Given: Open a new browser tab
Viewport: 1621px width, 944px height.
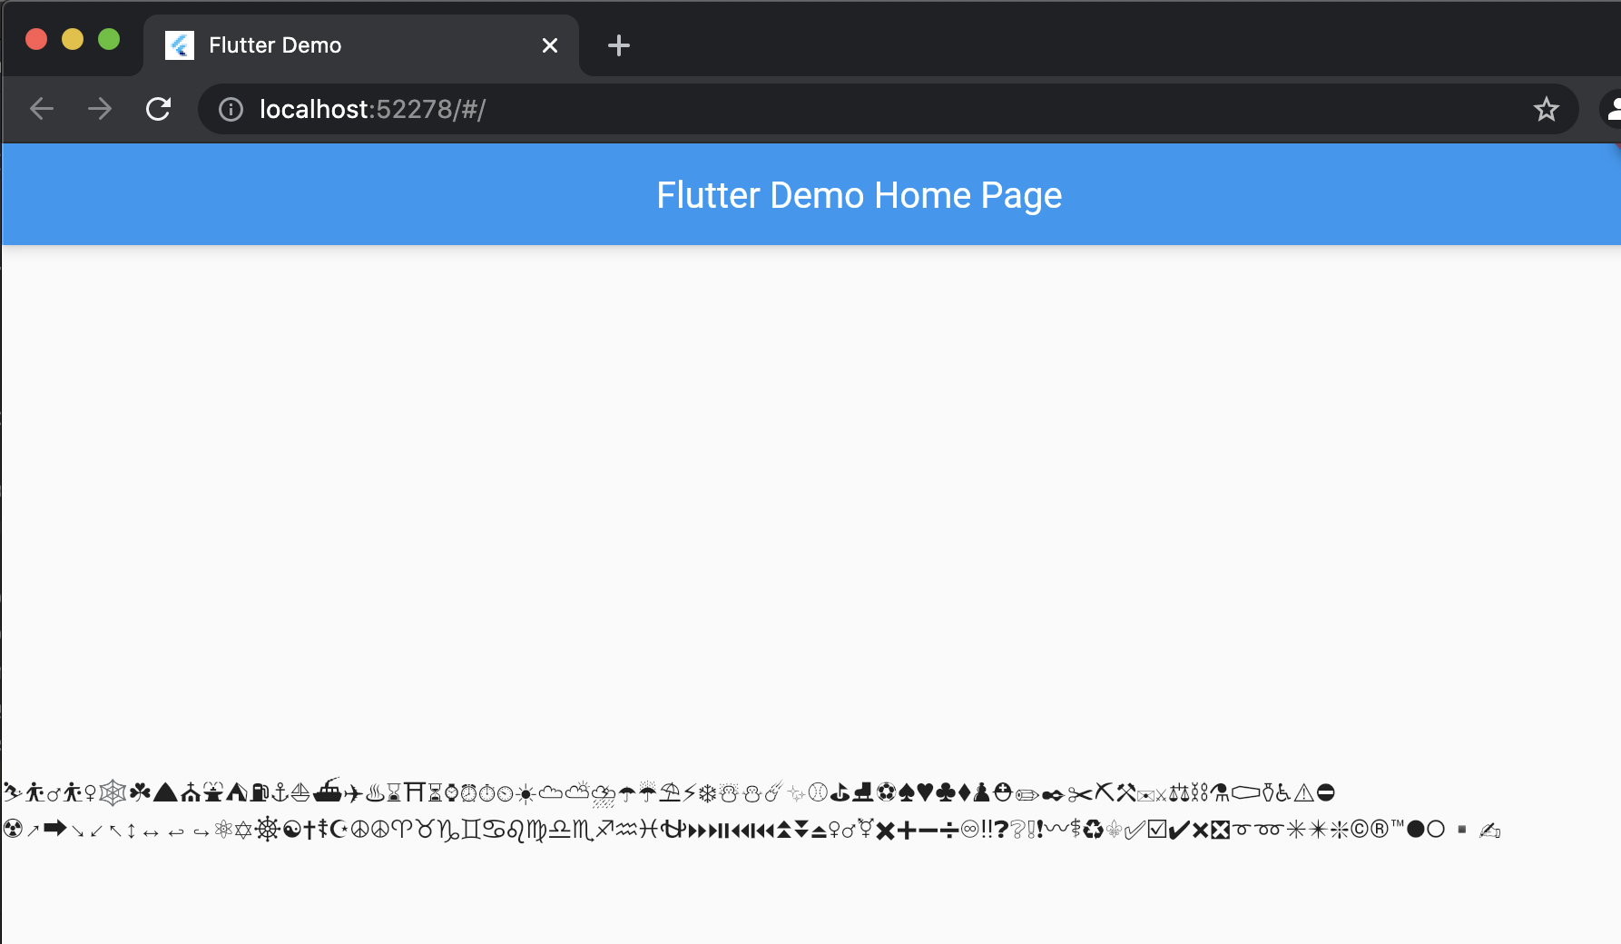Looking at the screenshot, I should point(618,45).
